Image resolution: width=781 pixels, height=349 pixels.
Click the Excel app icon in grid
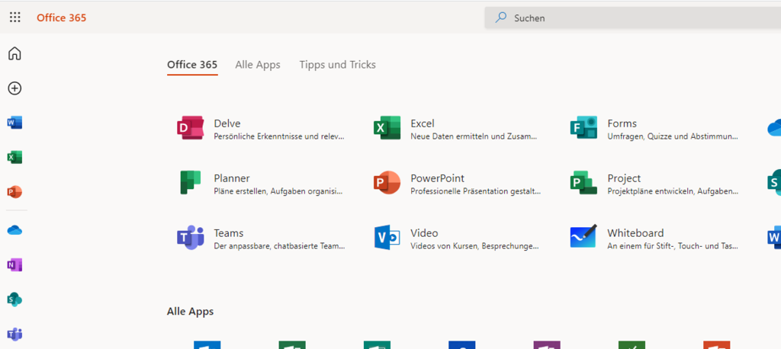[387, 128]
